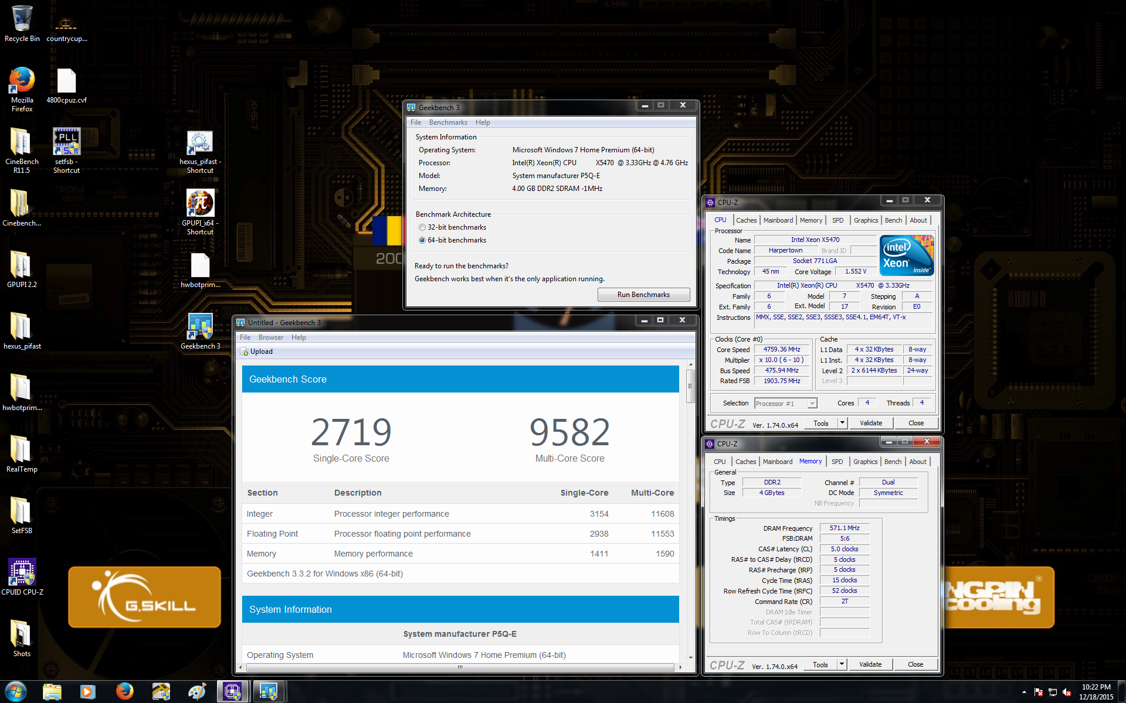This screenshot has height=703, width=1126.
Task: Open About tab in upper CPU-Z
Action: click(918, 220)
